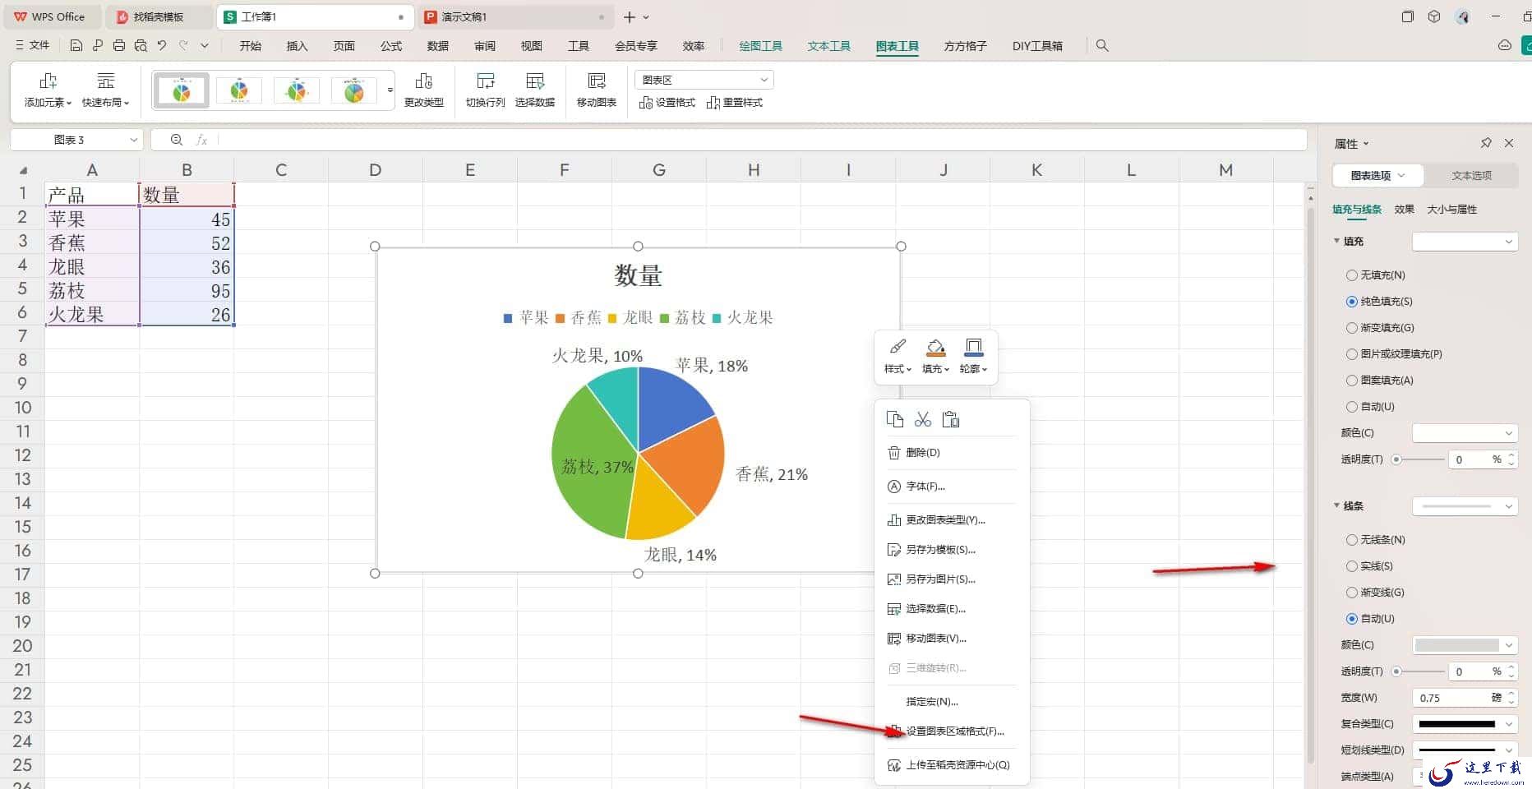
Task: Open the Quick Layout icon
Action: pos(106,81)
